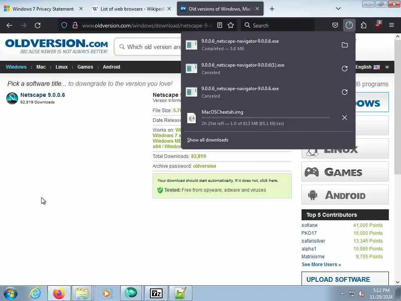
Task: Click the muted volume tray icon
Action: tap(361, 294)
